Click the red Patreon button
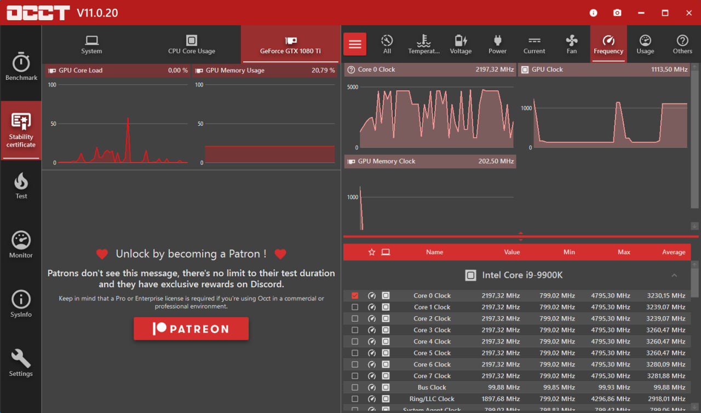 (x=191, y=329)
